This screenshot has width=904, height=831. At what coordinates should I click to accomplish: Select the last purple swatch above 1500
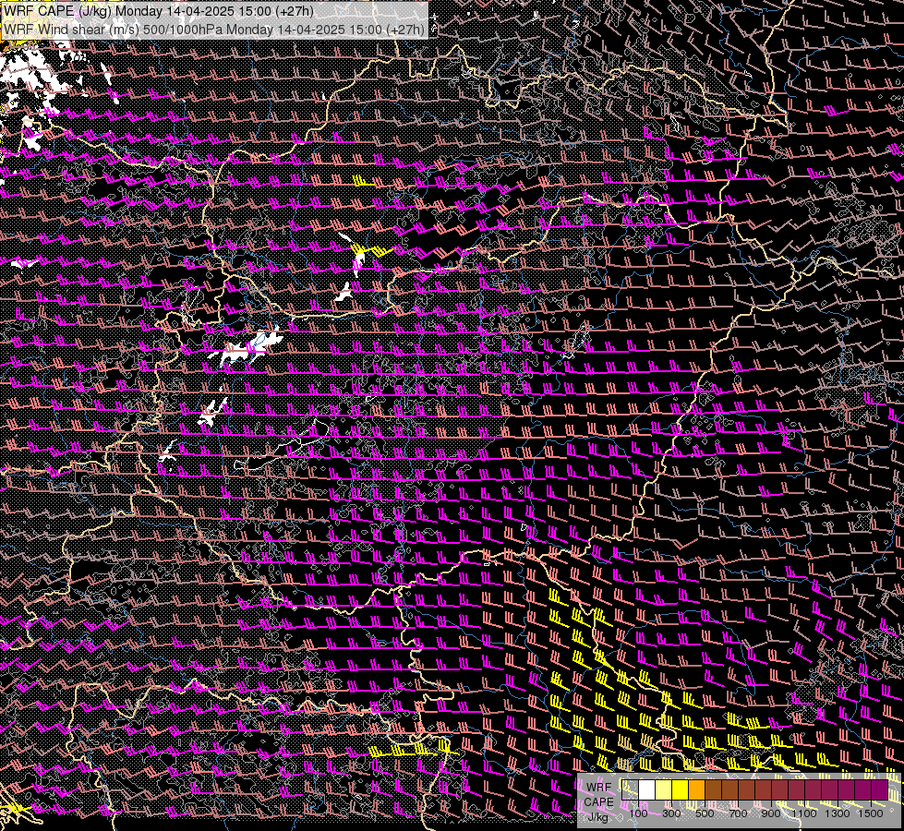[879, 790]
